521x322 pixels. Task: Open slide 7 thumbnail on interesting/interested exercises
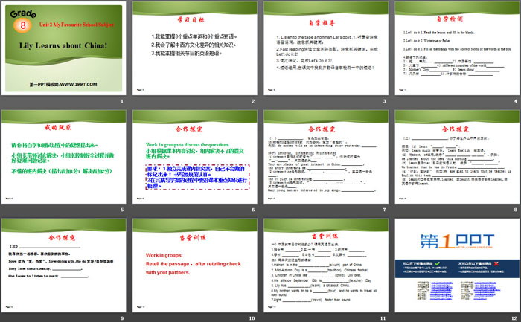(326, 157)
